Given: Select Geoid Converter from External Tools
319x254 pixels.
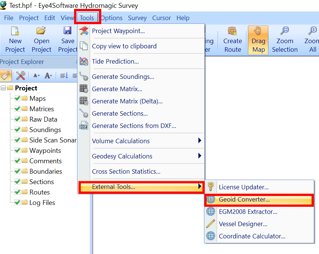Looking at the screenshot, I should (244, 199).
